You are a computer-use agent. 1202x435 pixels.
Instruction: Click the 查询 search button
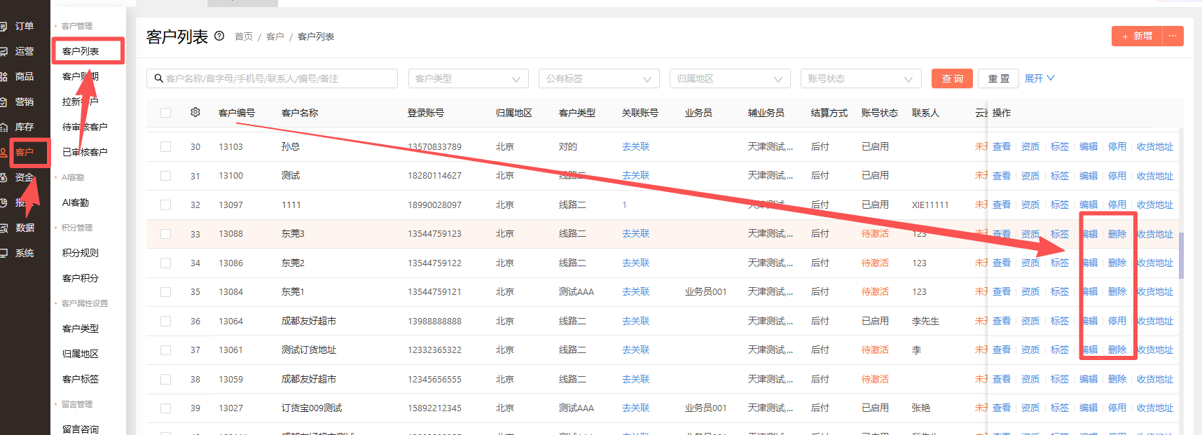click(952, 78)
